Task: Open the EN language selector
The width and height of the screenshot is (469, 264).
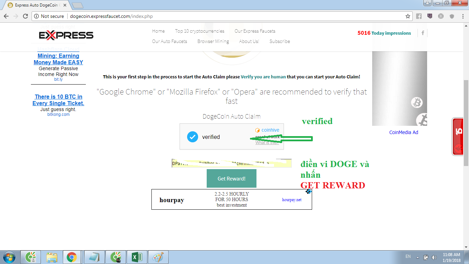Action: pos(408,256)
